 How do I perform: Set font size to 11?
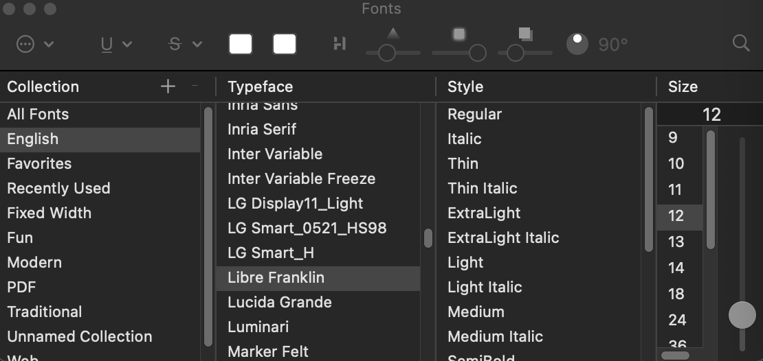point(680,190)
